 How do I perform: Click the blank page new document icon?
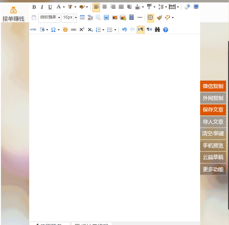coord(34,18)
